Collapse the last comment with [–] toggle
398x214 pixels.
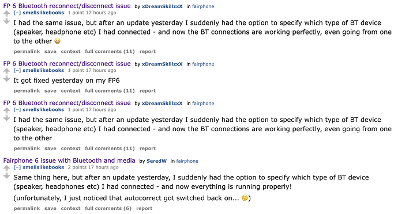17,167
